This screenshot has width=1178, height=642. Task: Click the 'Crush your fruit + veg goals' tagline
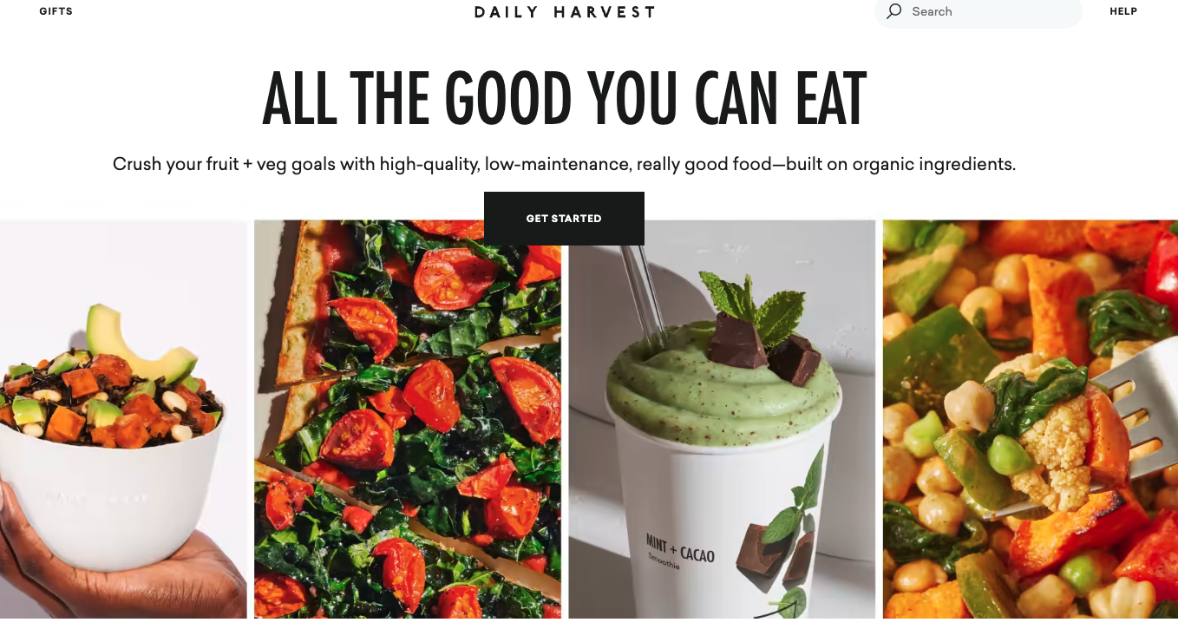click(564, 164)
